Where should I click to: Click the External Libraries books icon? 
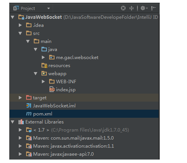tap(21, 122)
